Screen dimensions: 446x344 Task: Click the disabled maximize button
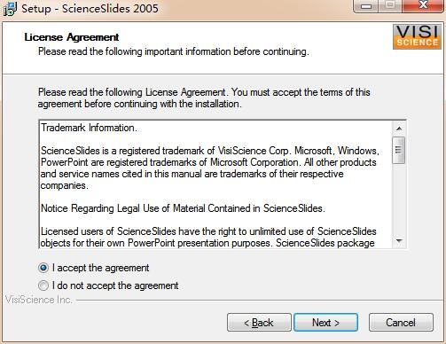pos(390,5)
